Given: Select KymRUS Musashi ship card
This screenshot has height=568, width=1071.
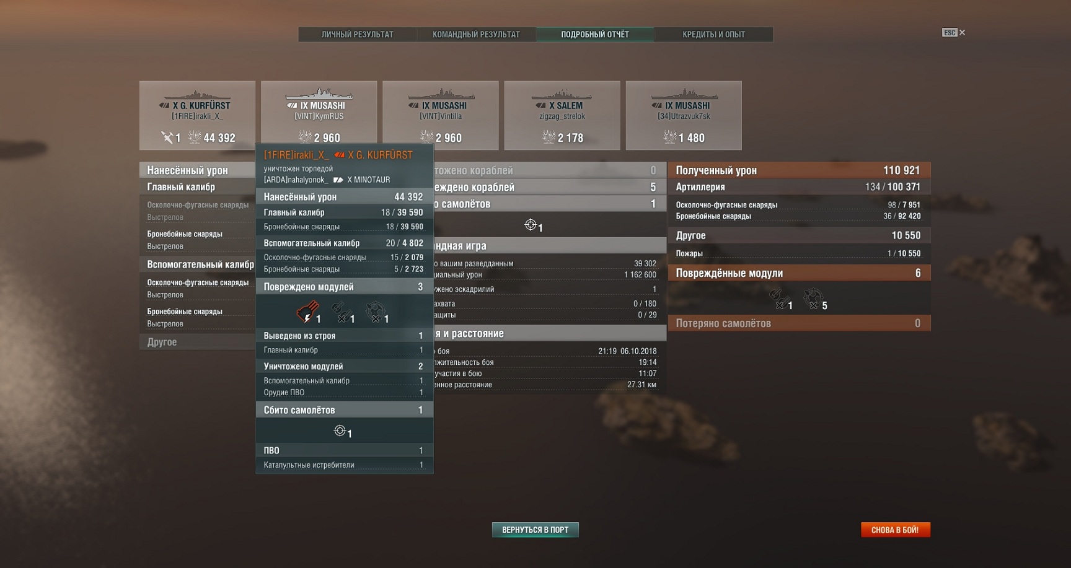Looking at the screenshot, I should pyautogui.click(x=319, y=115).
